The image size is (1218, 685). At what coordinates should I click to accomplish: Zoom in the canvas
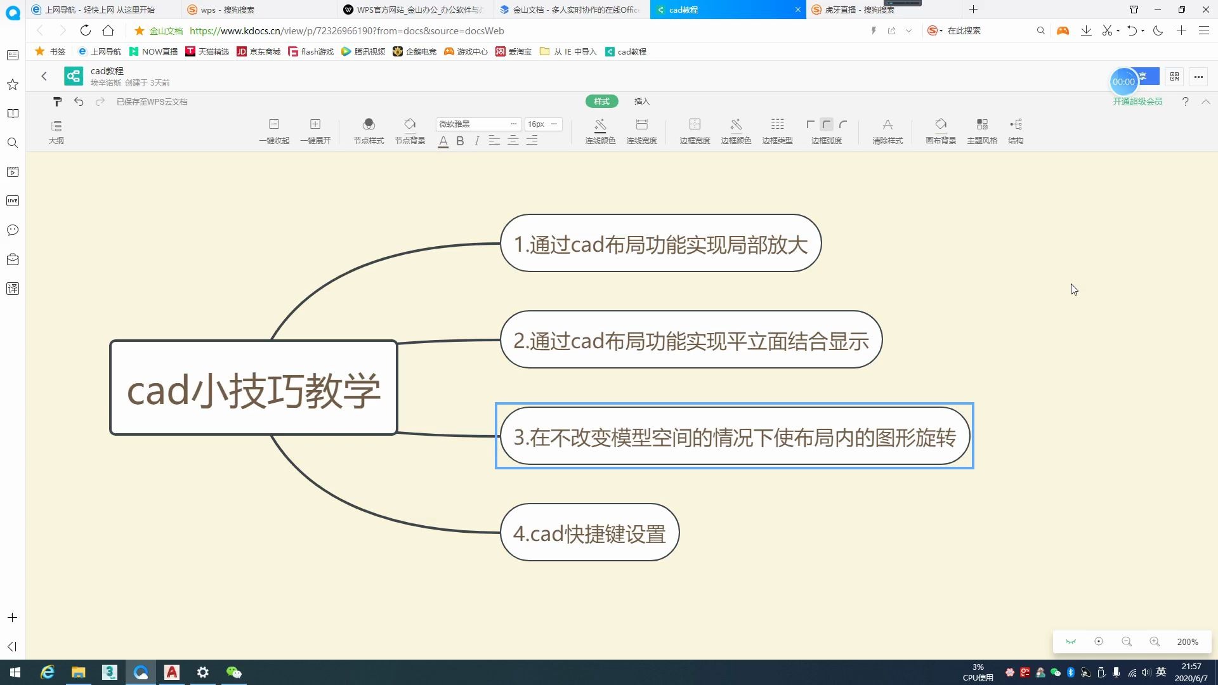[1155, 642]
